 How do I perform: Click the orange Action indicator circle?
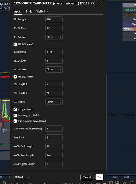tap(134, 29)
